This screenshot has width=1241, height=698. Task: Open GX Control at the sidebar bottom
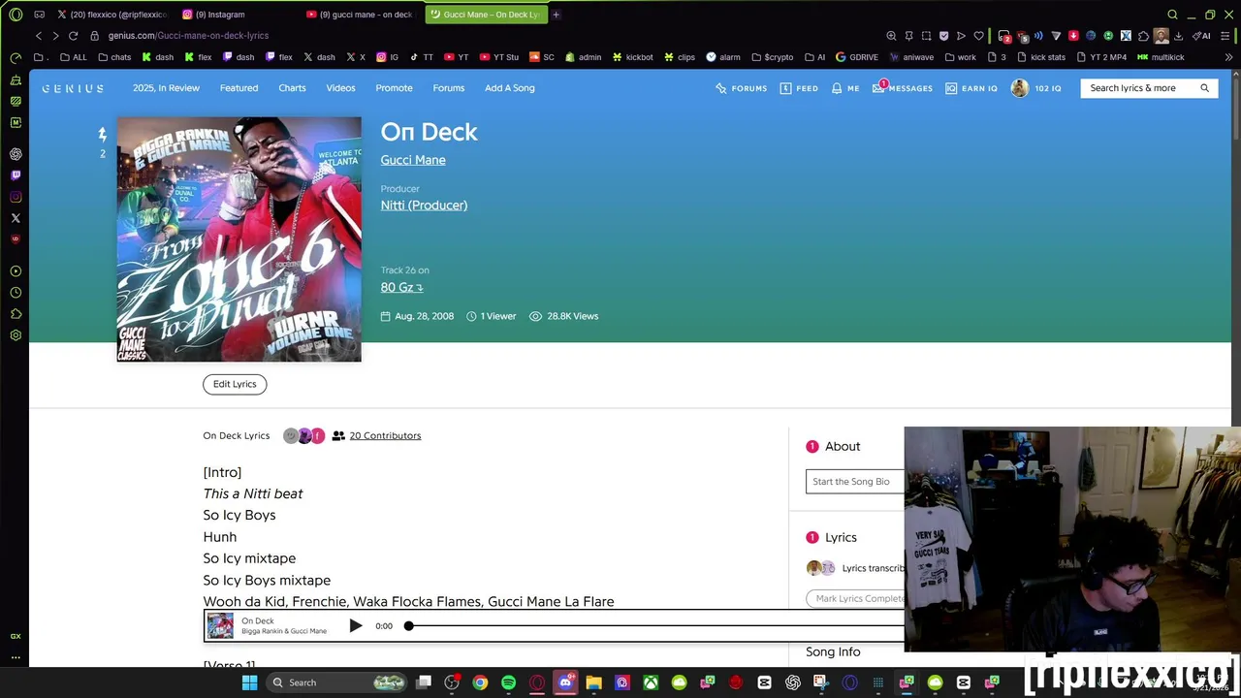coord(16,636)
